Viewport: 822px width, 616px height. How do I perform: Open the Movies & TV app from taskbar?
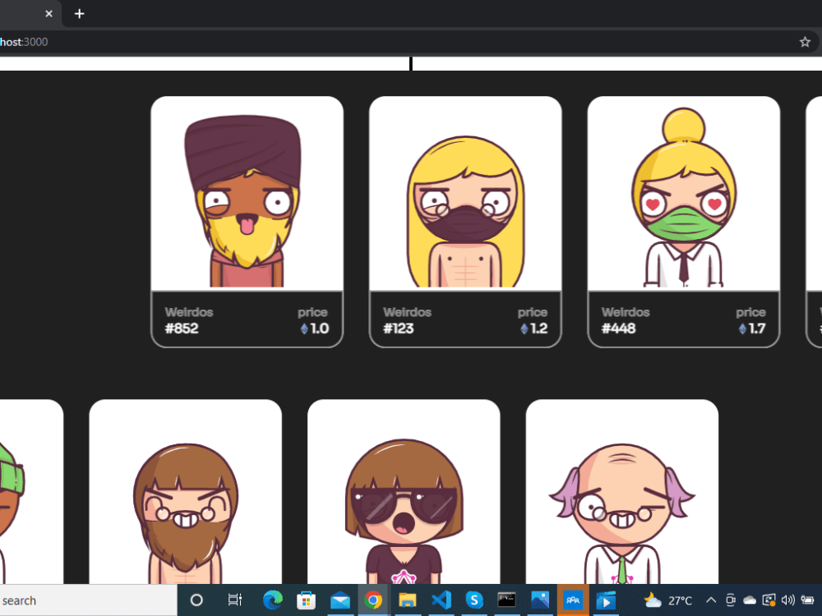pyautogui.click(x=606, y=600)
